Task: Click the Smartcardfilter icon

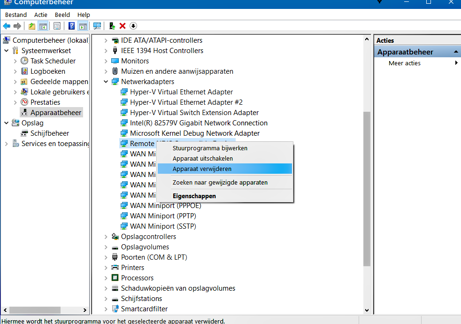Action: (115, 309)
